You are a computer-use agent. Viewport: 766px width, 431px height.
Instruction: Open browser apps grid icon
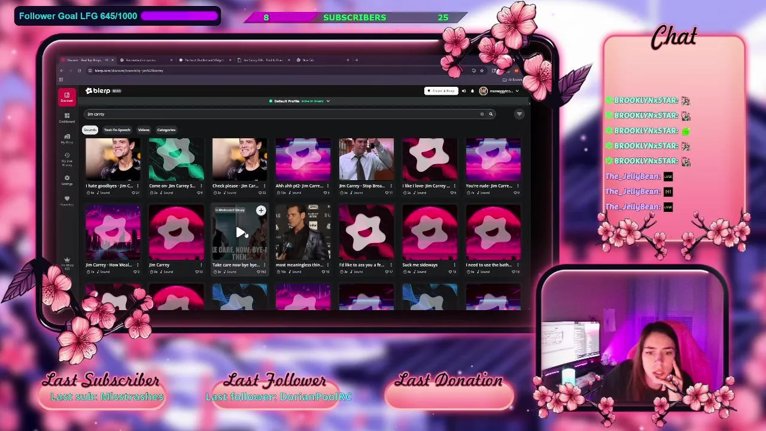61,80
